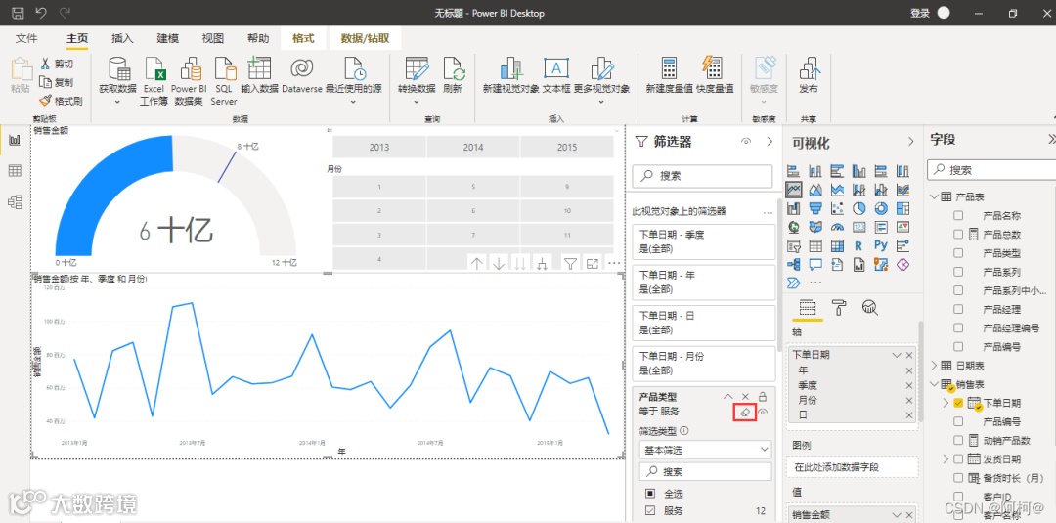Select the donut chart visualization icon

click(x=881, y=208)
